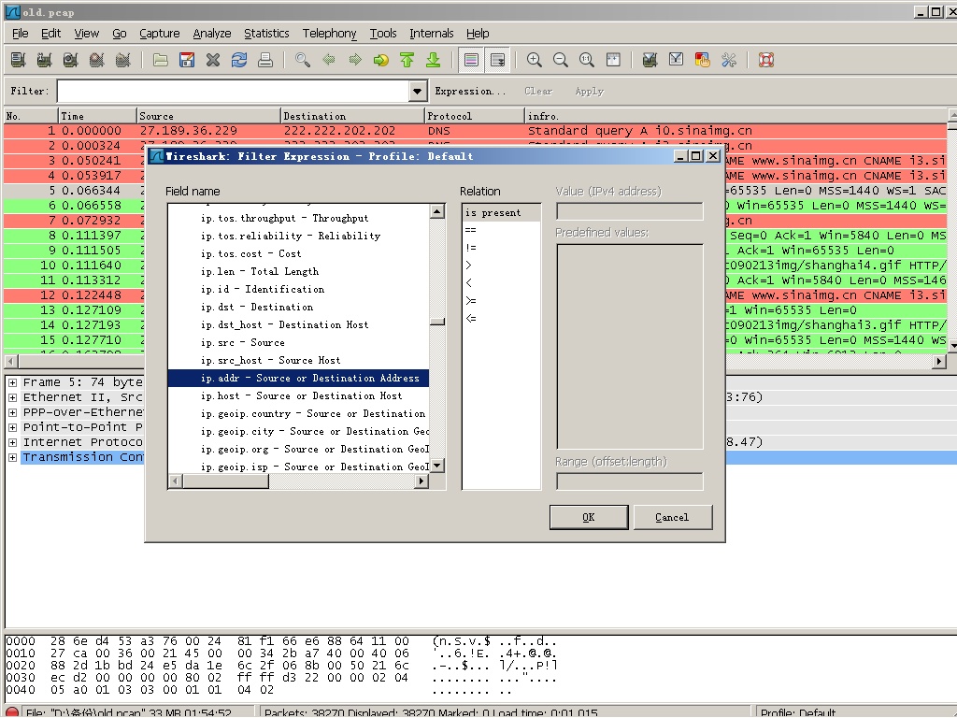Expand the Point-to-Point tree node
957x718 pixels.
[x=12, y=427]
